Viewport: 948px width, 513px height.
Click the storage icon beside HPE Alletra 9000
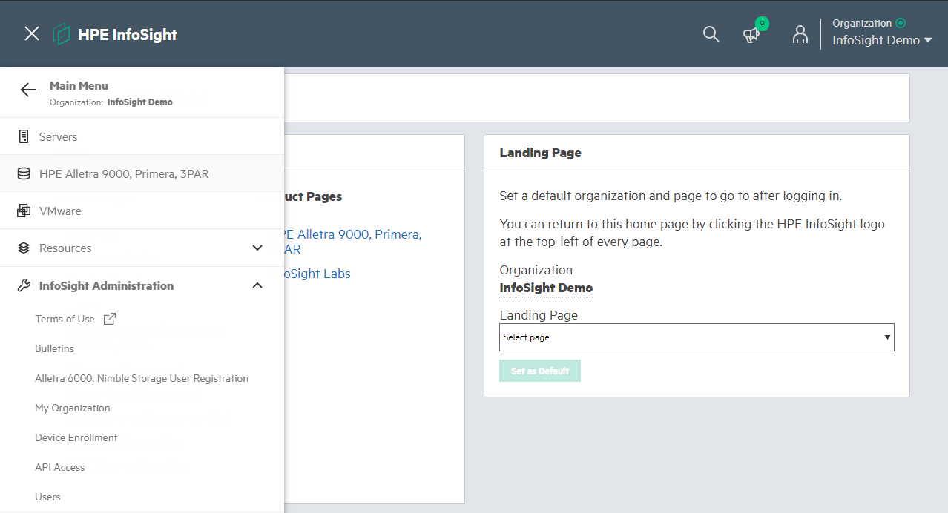click(x=23, y=173)
